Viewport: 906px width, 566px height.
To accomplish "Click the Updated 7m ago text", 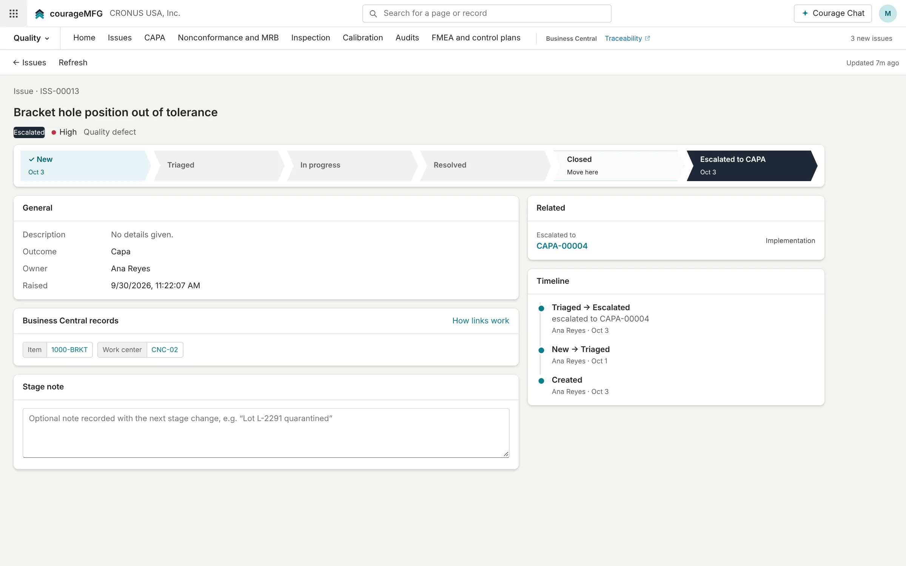I will pyautogui.click(x=872, y=63).
